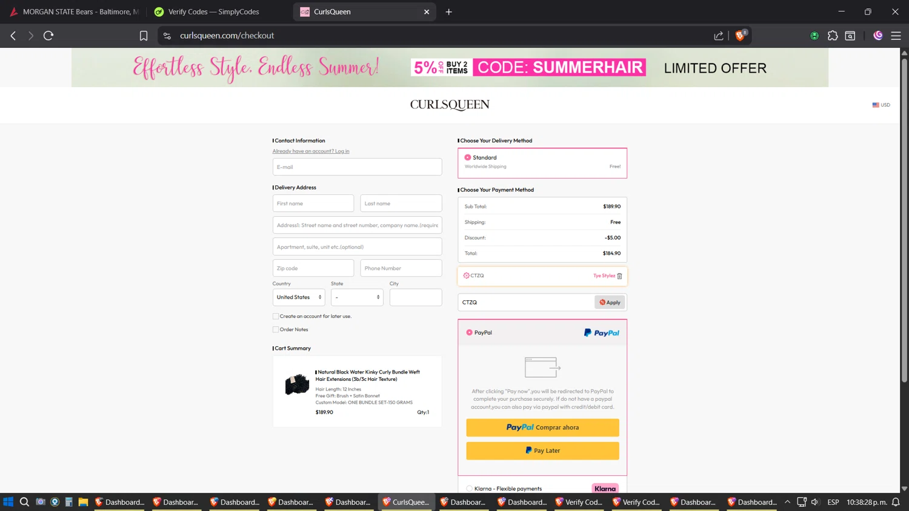
Task: Click the CURLSQUEEN logo
Action: (450, 105)
